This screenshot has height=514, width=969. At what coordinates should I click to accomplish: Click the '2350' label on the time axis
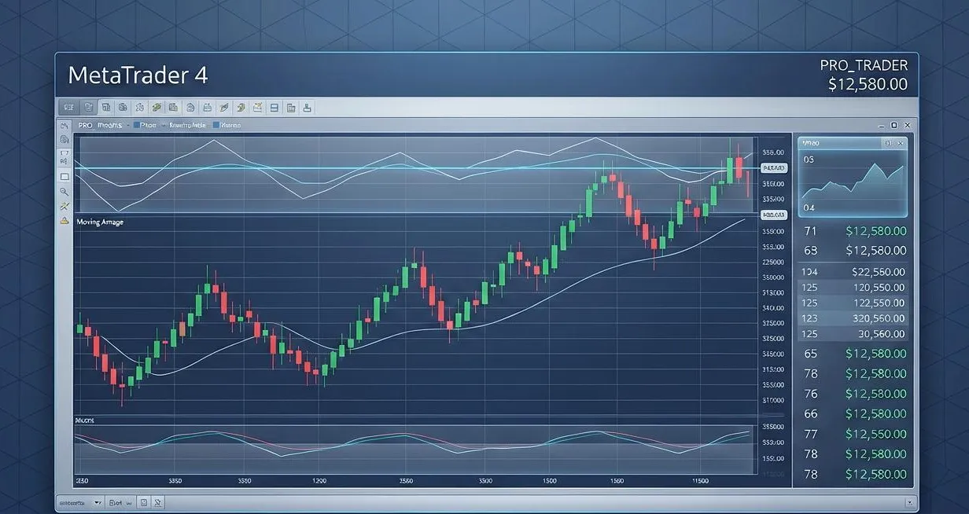[82, 480]
